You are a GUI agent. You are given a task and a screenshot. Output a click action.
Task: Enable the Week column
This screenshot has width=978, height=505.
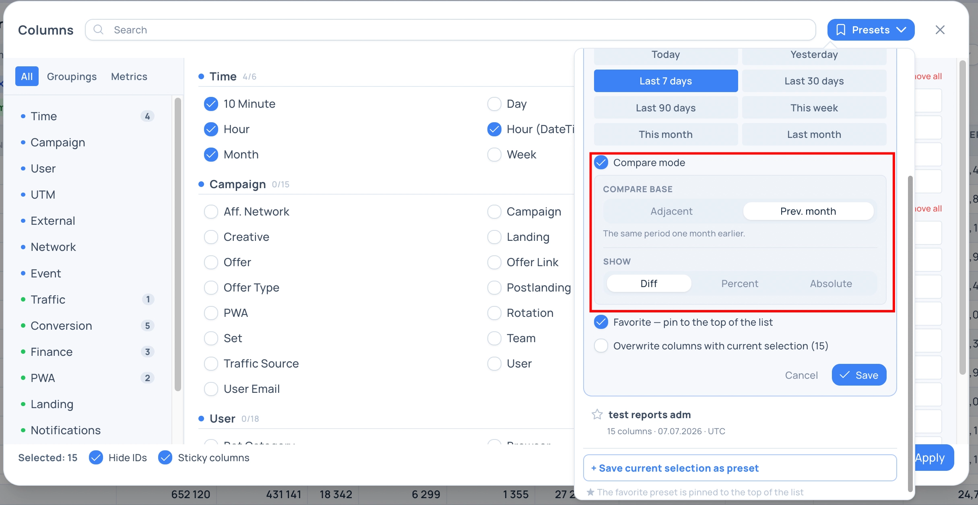[494, 154]
